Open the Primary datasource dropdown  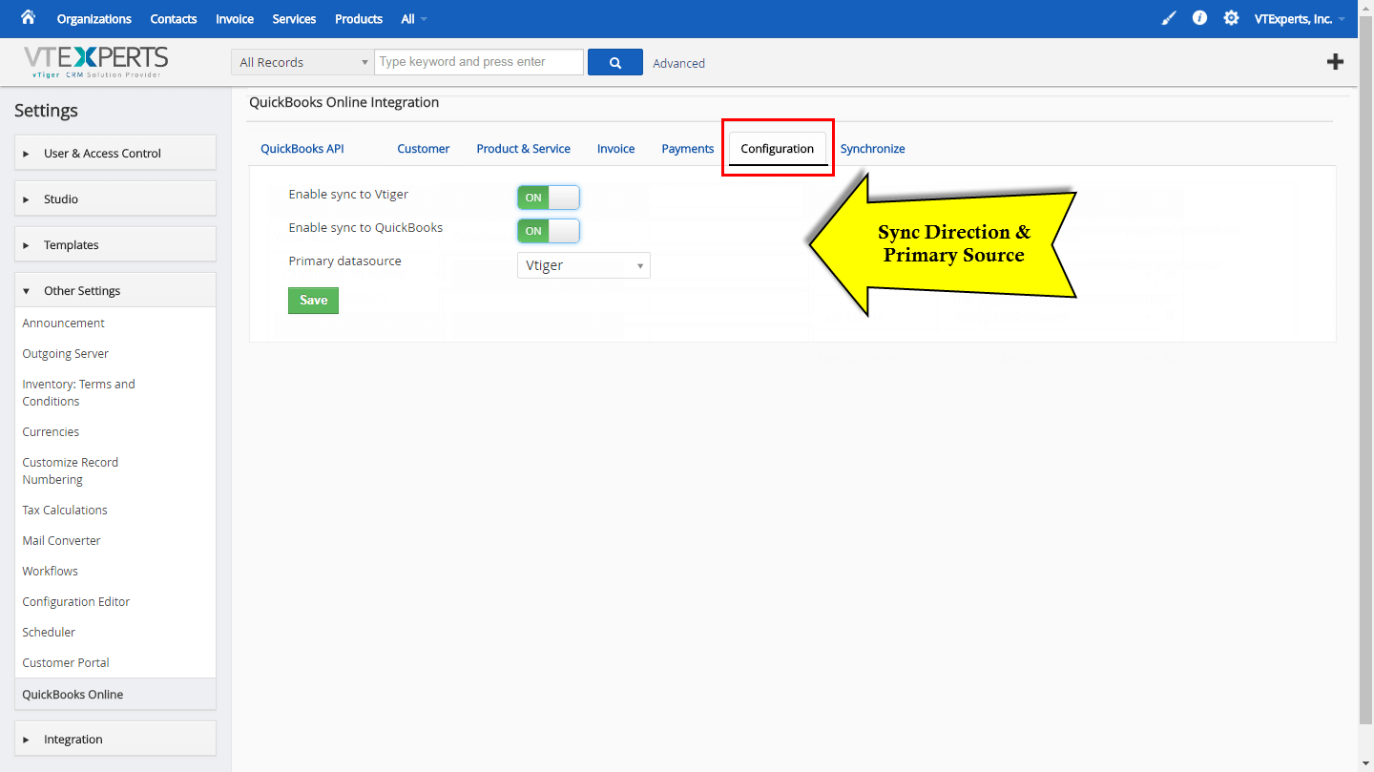point(583,265)
